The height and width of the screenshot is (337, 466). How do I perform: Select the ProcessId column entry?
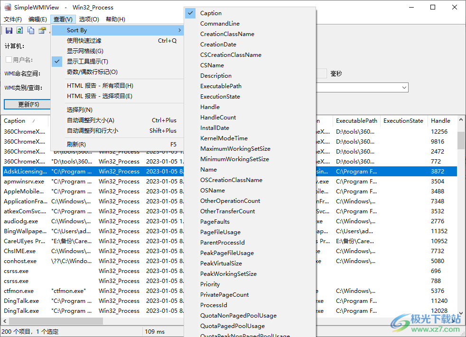[214, 305]
